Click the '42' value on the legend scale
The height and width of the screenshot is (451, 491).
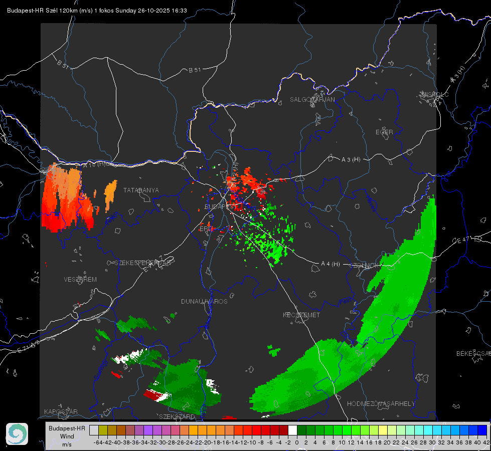pyautogui.click(x=486, y=442)
